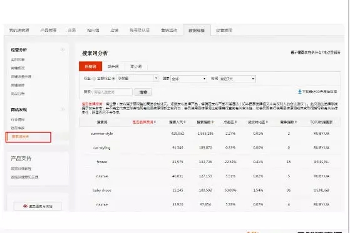Screen dimensions: 350x233
Task: Select the radio button beside the industry dropdown
Action: 113,79
